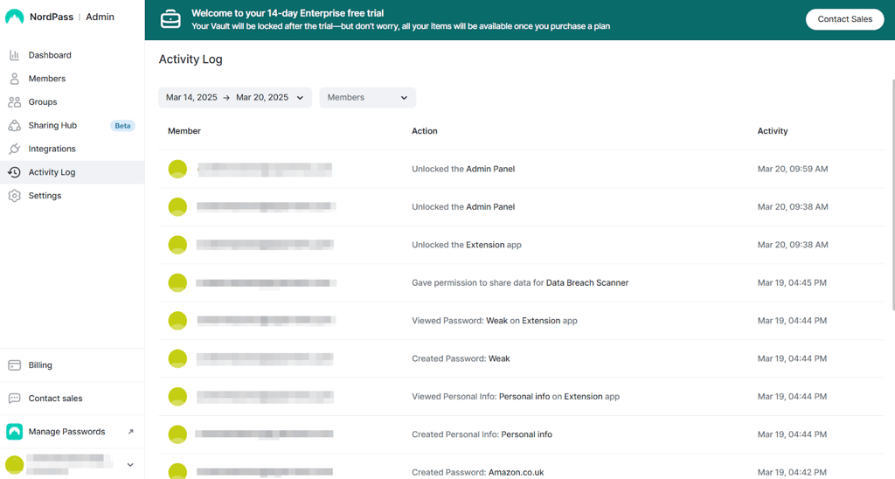
Task: Click timestamp Mar 19, 04:42 PM
Action: [x=792, y=473]
